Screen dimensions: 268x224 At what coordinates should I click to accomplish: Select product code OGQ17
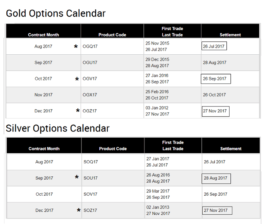90,47
